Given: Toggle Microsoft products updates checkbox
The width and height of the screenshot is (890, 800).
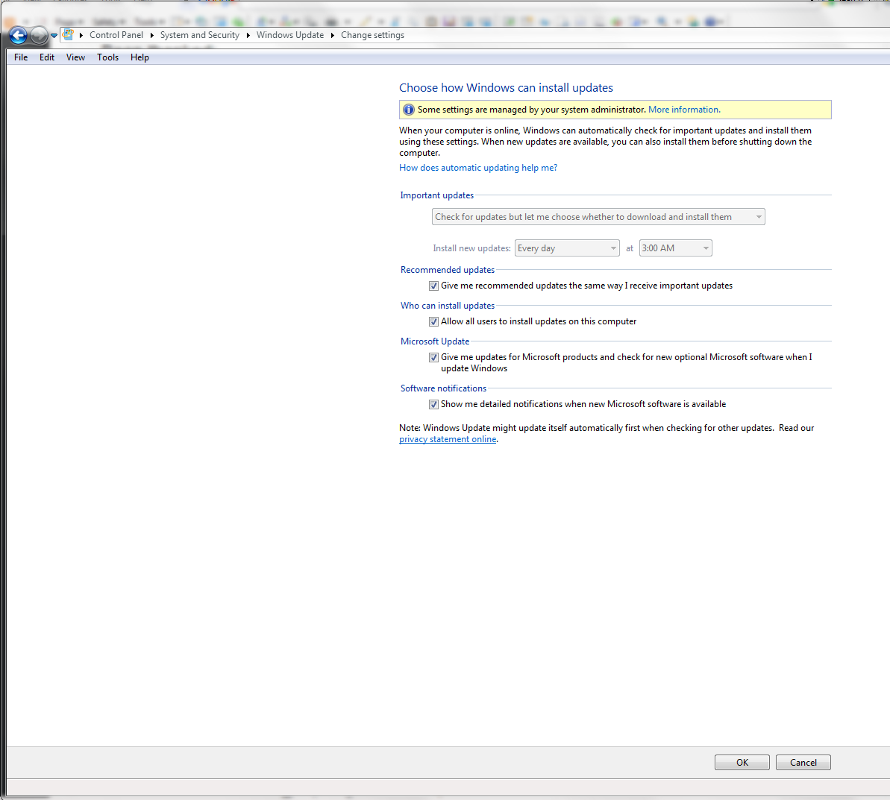Looking at the screenshot, I should coord(433,357).
